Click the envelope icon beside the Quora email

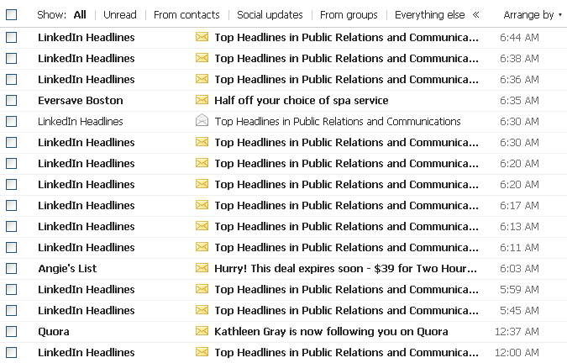(x=202, y=331)
